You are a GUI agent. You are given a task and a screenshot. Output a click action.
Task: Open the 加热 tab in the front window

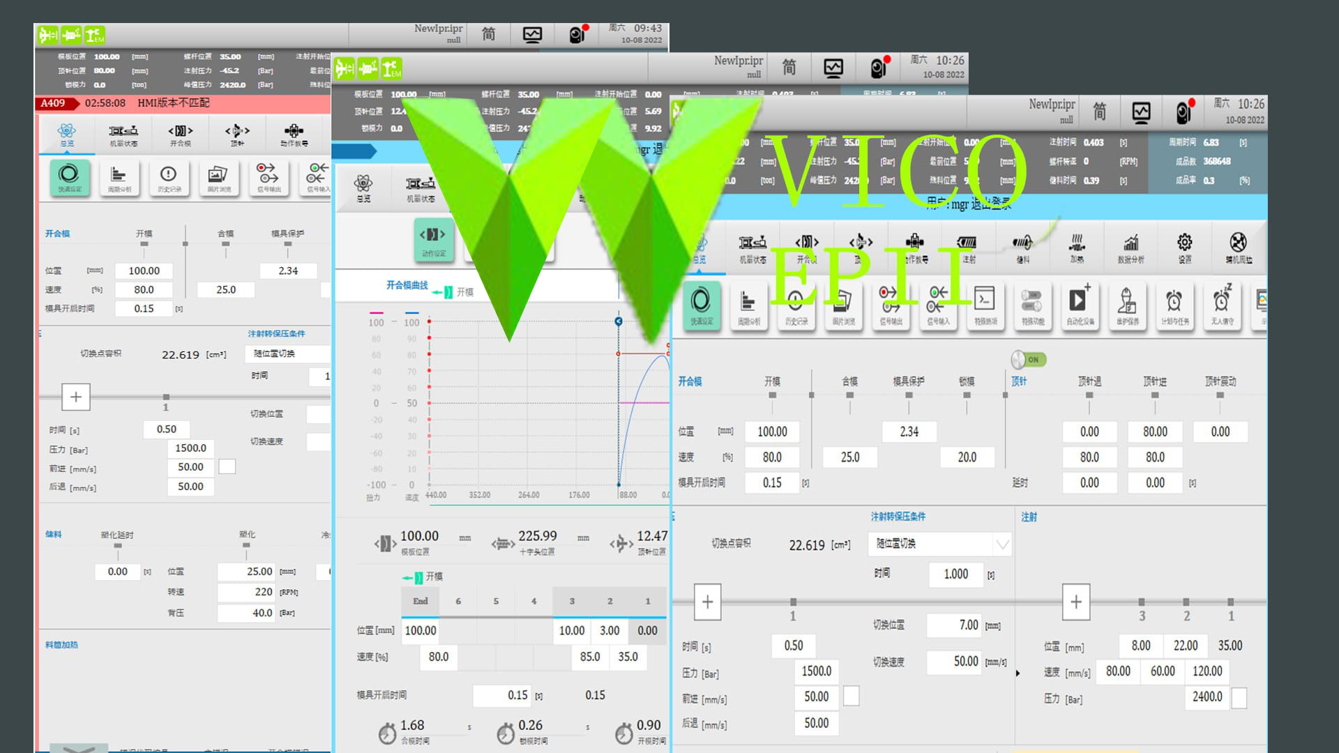(x=1077, y=248)
